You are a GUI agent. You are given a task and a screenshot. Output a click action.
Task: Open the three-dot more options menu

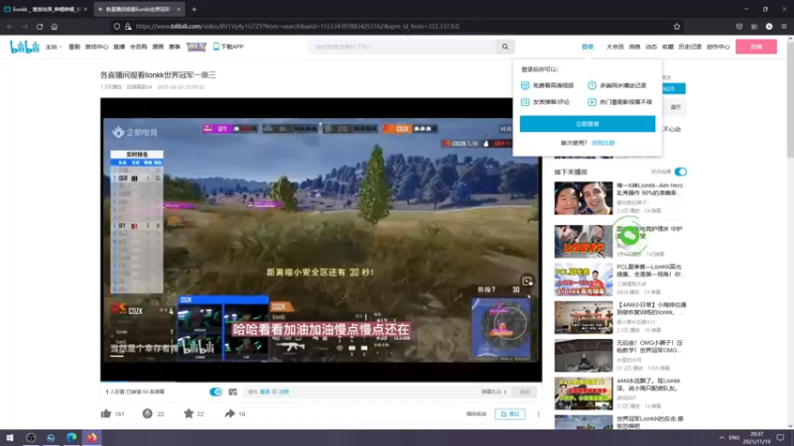538,414
